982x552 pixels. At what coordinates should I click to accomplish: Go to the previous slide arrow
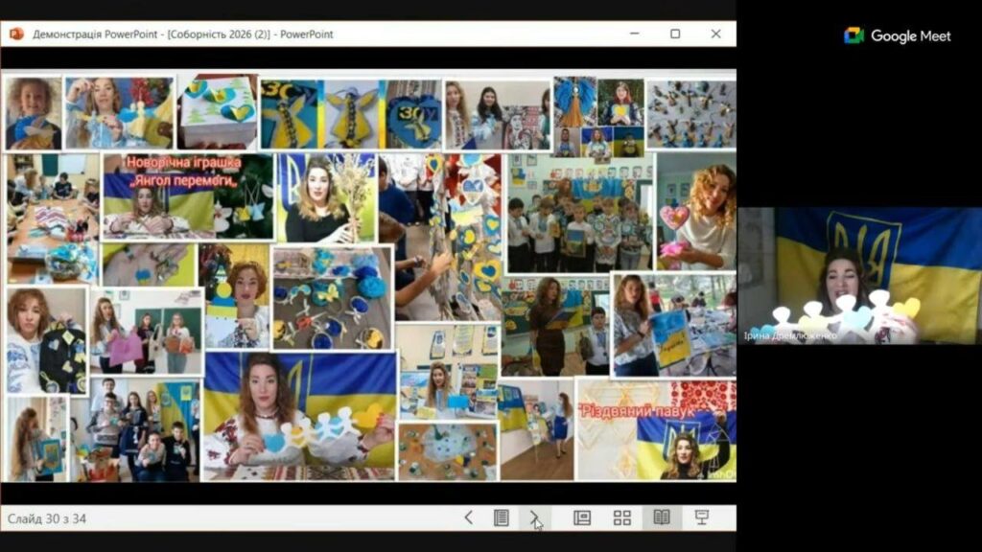pos(469,517)
